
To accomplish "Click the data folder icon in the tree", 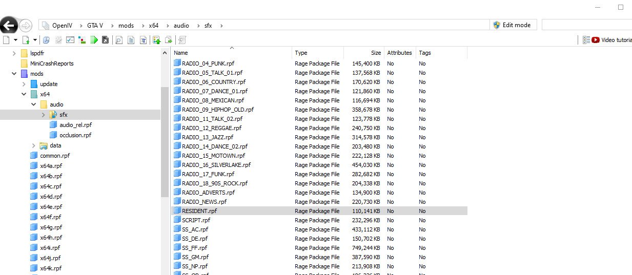I will [44, 145].
